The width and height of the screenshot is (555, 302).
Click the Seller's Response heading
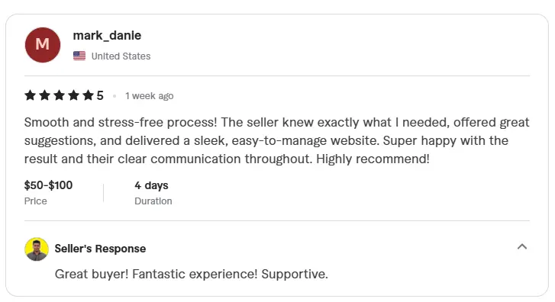pyautogui.click(x=100, y=249)
